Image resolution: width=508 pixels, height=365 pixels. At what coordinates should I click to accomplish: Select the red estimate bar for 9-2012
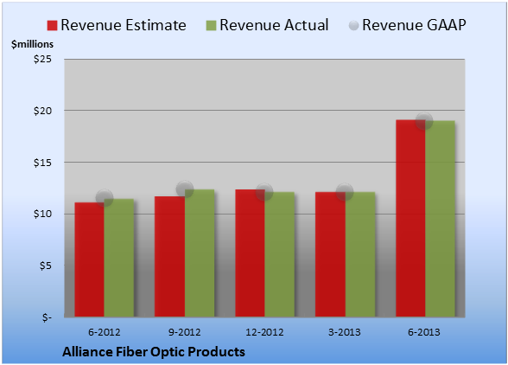coord(169,257)
